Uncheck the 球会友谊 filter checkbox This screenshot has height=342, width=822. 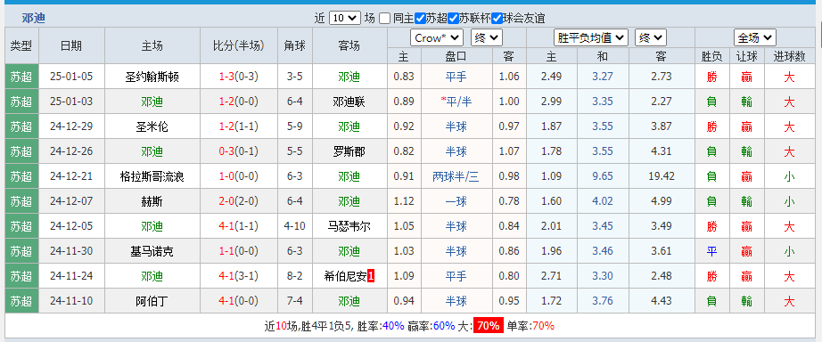click(497, 19)
